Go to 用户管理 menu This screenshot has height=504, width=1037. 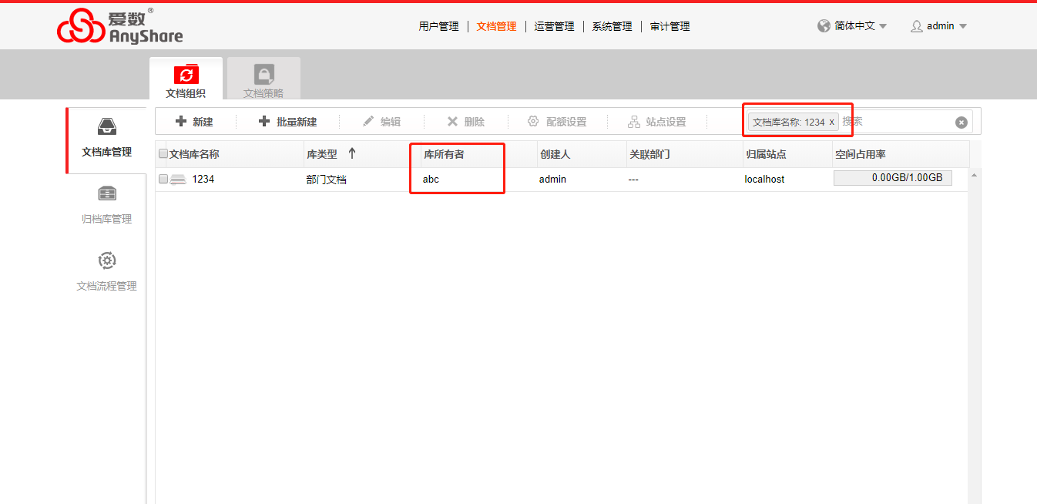[438, 26]
